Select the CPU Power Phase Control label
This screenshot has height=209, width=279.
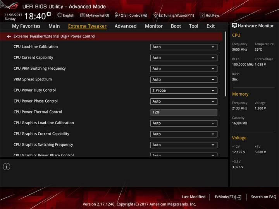pos(36,101)
